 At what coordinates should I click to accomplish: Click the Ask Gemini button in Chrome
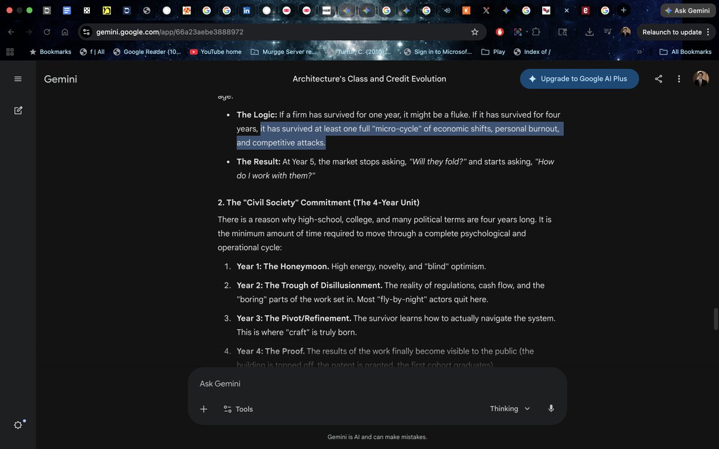click(x=687, y=10)
